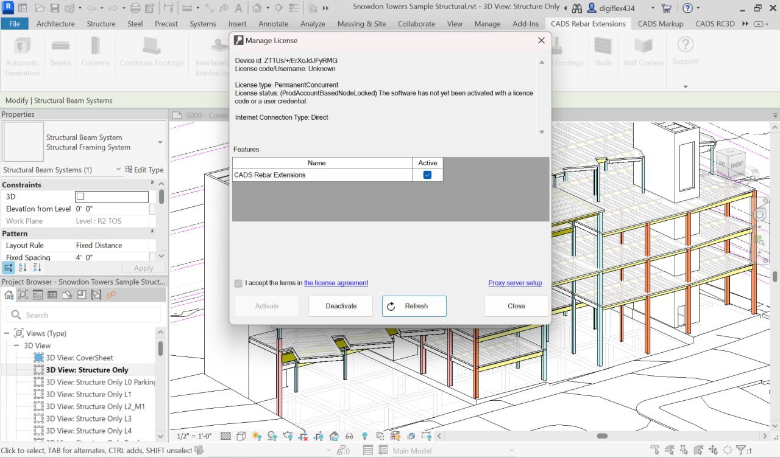Open the type selector dropdown for Structural Beam System
Screen dimensions: 780x458
160,142
